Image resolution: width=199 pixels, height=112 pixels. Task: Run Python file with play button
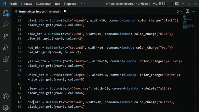pyautogui.click(x=178, y=11)
